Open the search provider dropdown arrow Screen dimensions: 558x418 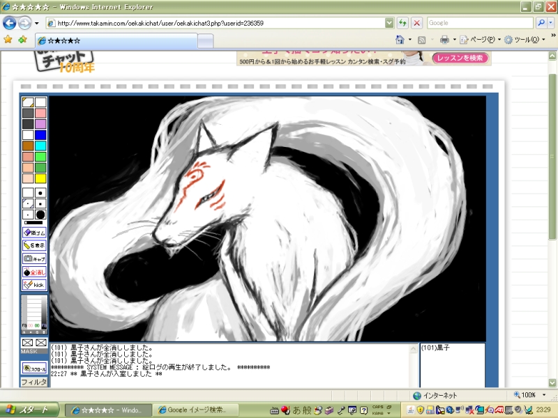point(550,23)
